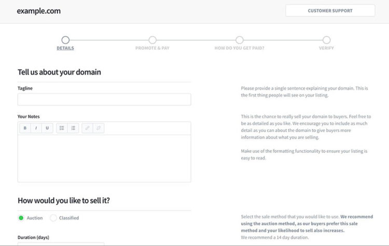
Task: Jump to How Do You Get Paid label
Action: [239, 48]
